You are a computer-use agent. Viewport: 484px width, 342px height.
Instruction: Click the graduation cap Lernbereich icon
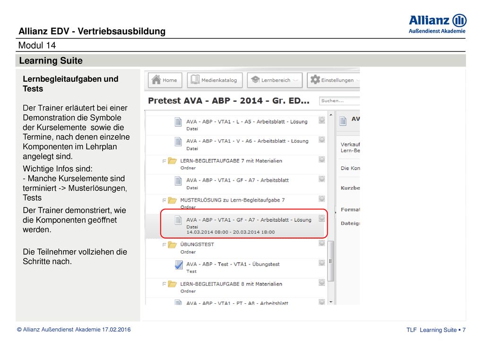[x=255, y=80]
